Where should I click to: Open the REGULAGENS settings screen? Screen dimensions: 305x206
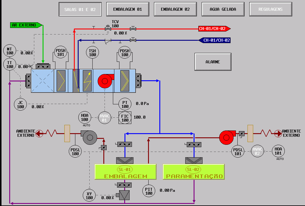tap(270, 9)
